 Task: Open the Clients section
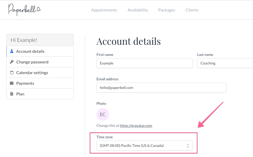click(192, 10)
